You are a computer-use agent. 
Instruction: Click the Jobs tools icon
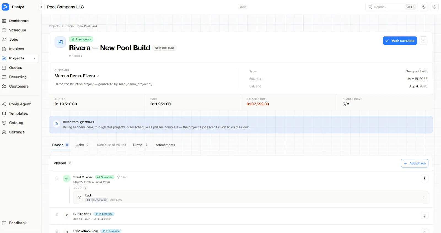(x=4, y=40)
